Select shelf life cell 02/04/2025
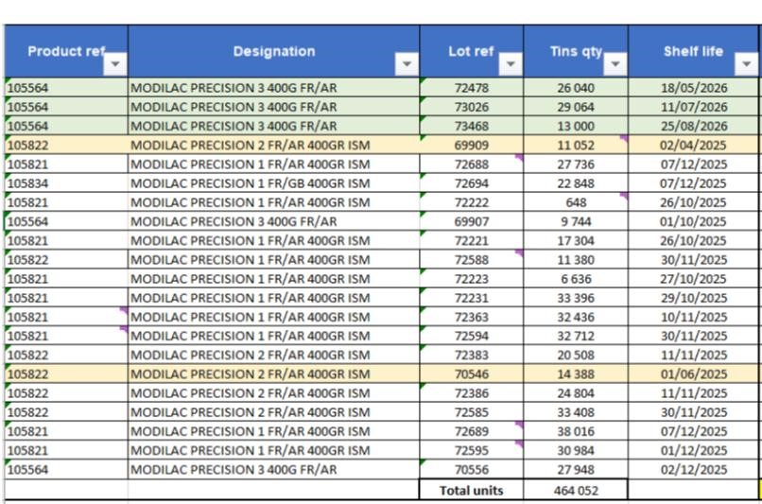The height and width of the screenshot is (504, 762). pos(693,146)
